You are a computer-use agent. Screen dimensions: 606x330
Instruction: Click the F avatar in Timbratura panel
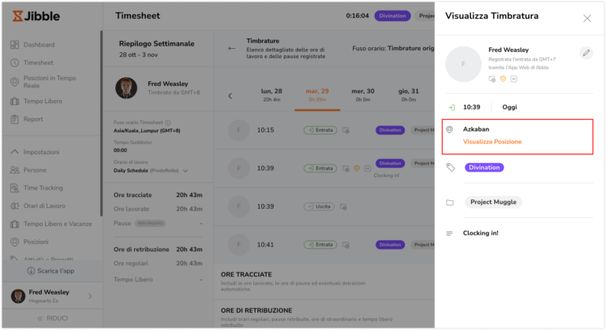click(x=463, y=64)
